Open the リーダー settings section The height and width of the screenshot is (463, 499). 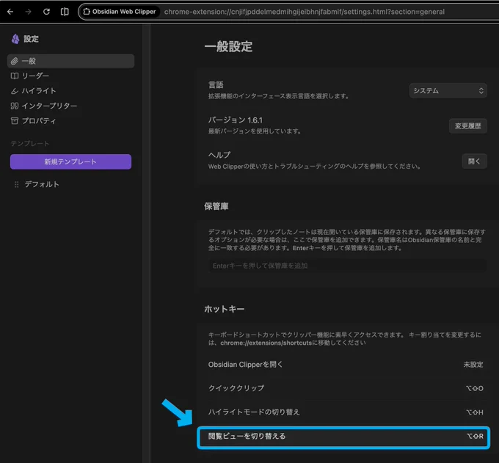[x=70, y=76]
